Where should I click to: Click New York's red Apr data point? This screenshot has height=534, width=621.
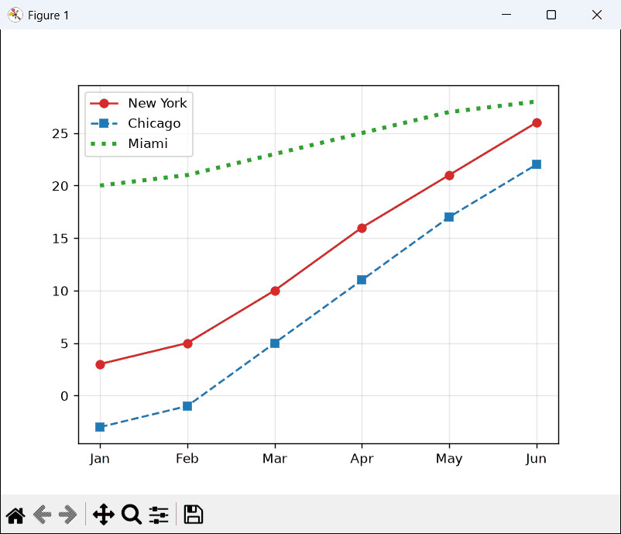pyautogui.click(x=362, y=228)
